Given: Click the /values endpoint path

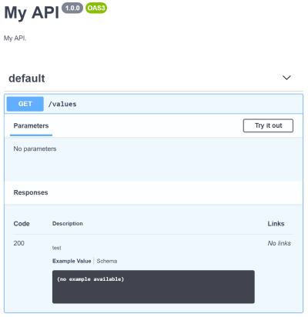Looking at the screenshot, I should tap(62, 104).
